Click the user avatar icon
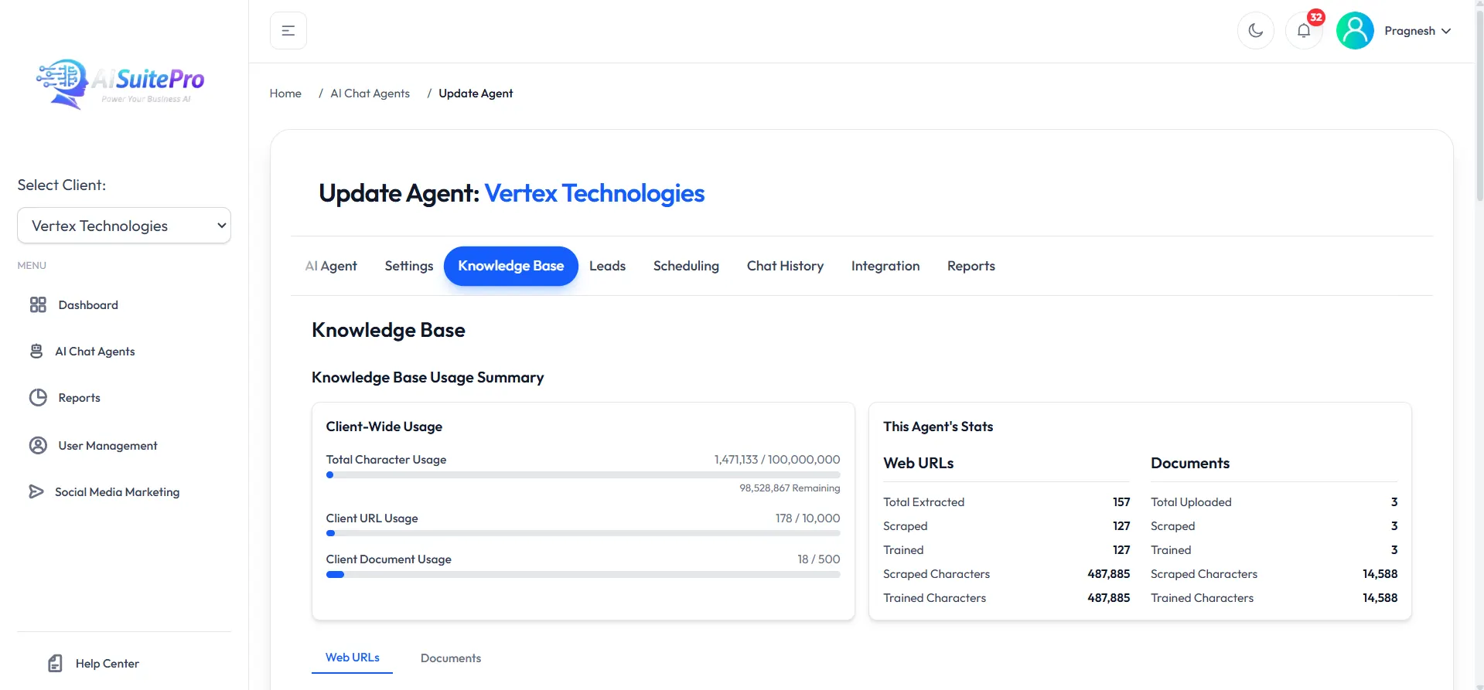The width and height of the screenshot is (1484, 690). click(1355, 31)
